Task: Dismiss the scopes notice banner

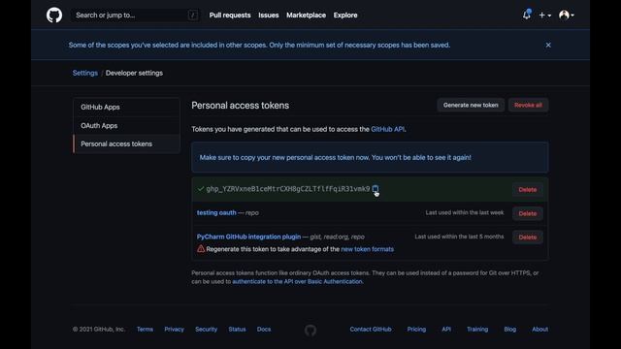Action: pos(548,46)
